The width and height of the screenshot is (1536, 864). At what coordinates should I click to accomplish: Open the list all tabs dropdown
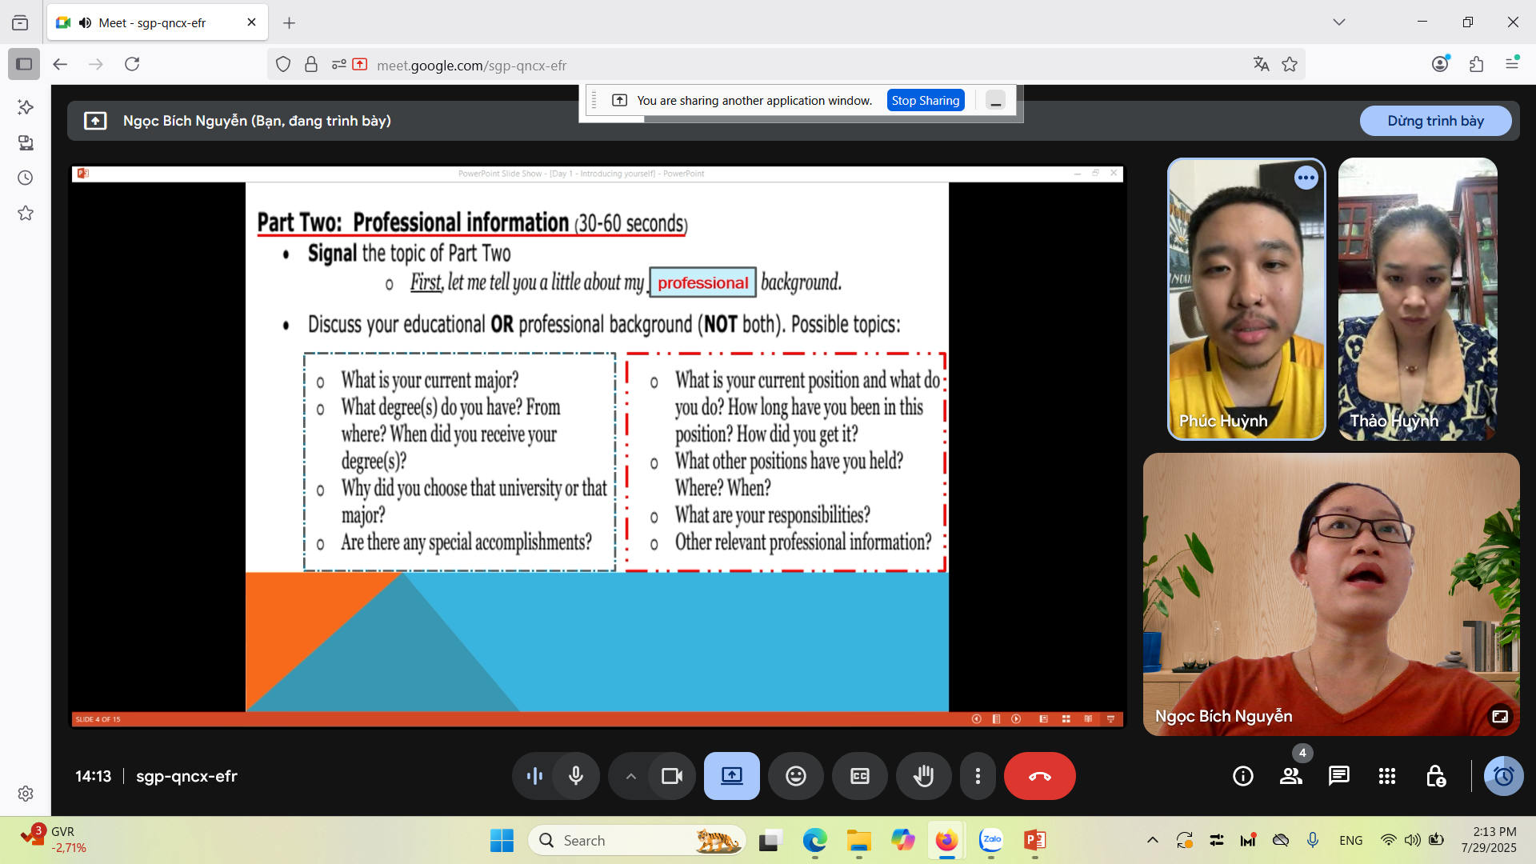coord(1338,22)
